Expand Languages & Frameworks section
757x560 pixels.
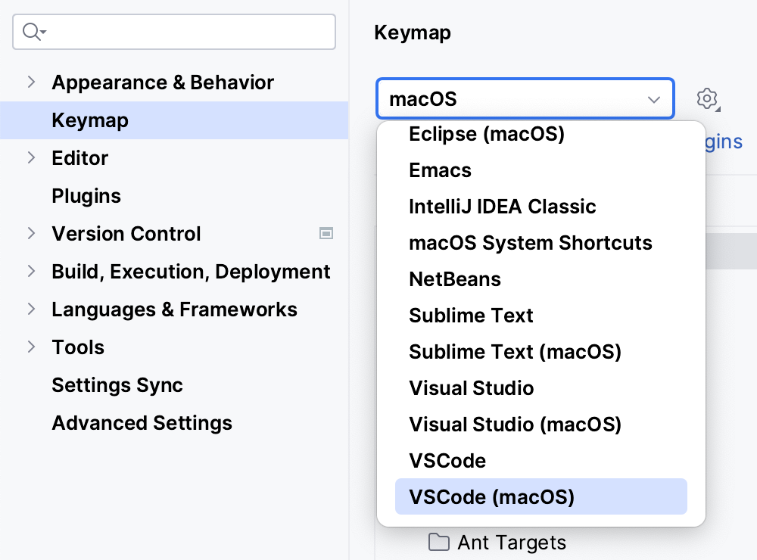coord(31,309)
